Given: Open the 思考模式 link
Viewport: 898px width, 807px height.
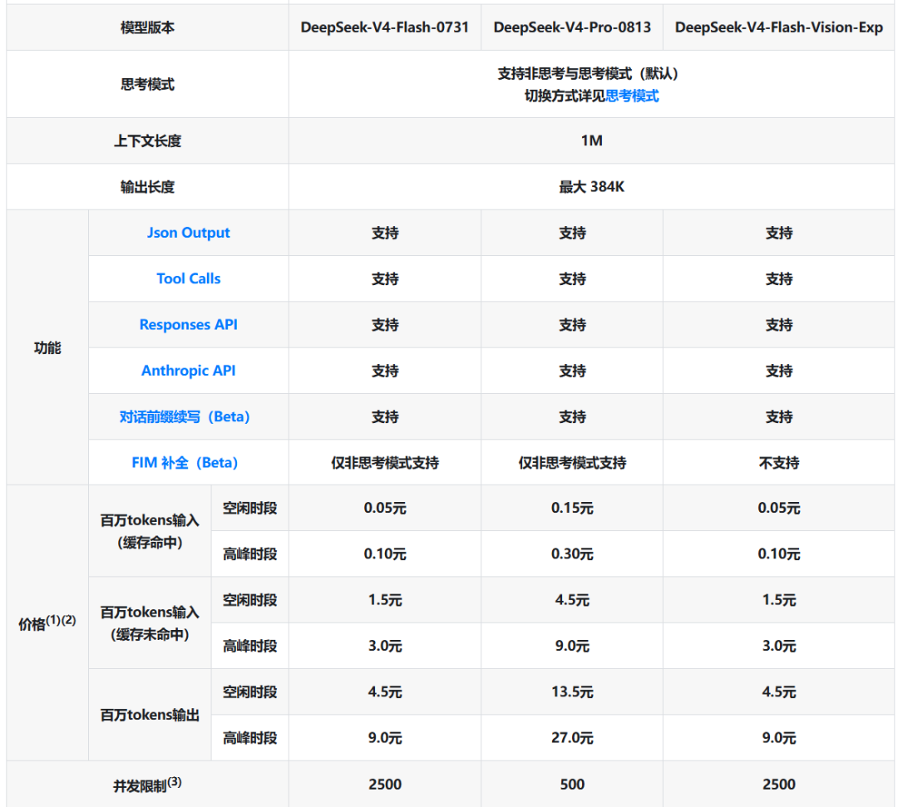Looking at the screenshot, I should [632, 96].
